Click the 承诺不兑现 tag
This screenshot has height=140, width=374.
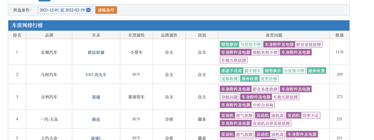pyautogui.click(x=231, y=71)
